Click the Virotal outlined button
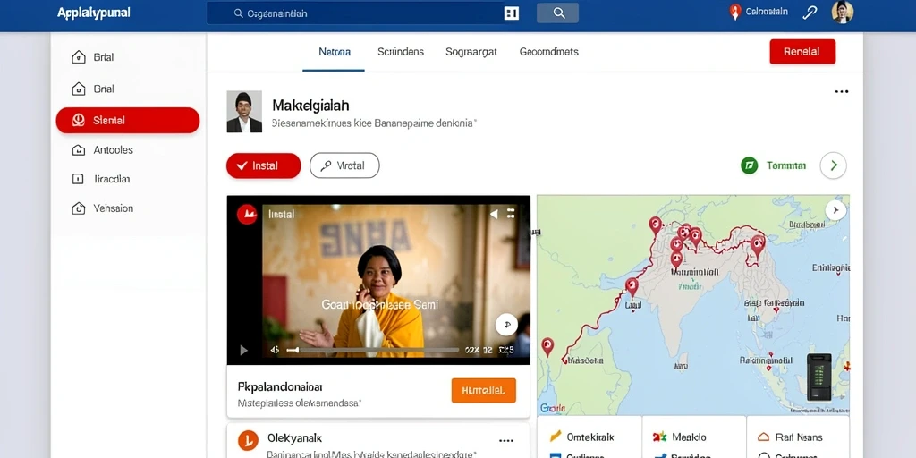Viewport: 916px width, 458px height. tap(344, 165)
